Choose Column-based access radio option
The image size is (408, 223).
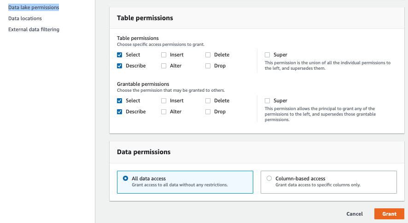point(269,178)
